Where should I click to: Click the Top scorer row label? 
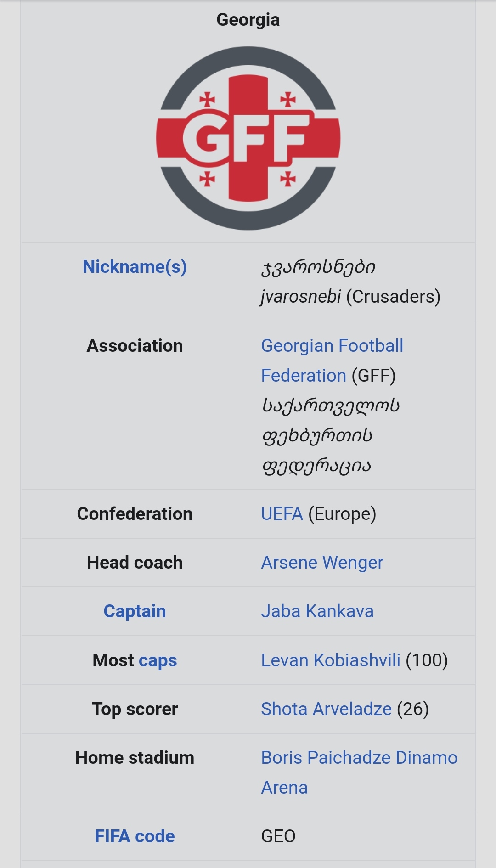[x=135, y=709]
